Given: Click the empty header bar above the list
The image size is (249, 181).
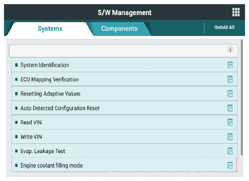Looking at the screenshot, I should tap(123, 51).
